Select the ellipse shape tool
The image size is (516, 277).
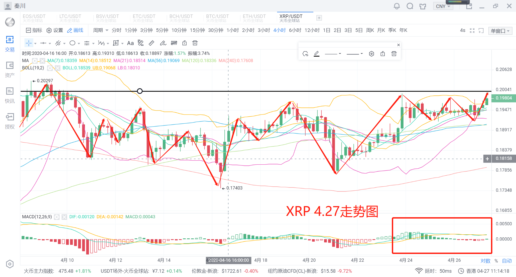point(72,43)
